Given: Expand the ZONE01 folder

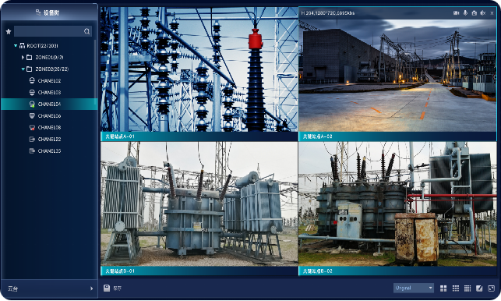Looking at the screenshot, I should point(23,57).
